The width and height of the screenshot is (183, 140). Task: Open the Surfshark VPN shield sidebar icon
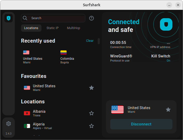tap(9, 18)
